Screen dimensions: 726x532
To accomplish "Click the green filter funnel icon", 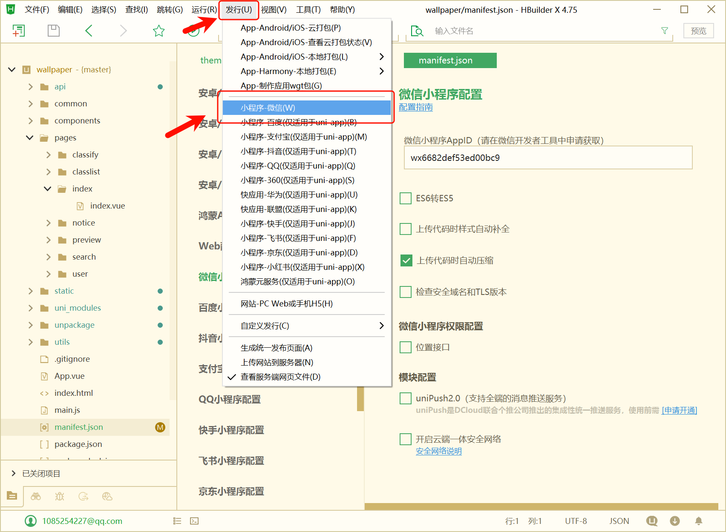I will click(664, 31).
